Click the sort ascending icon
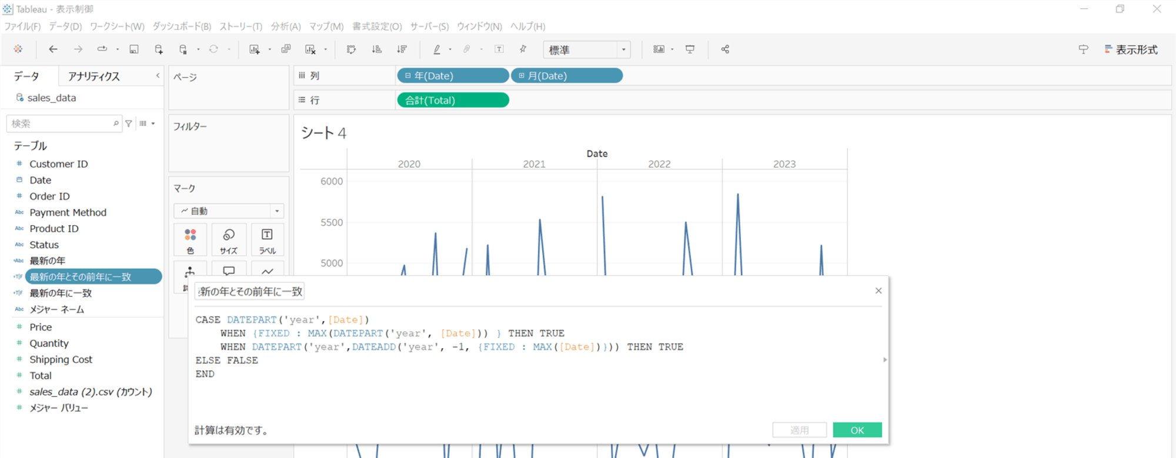Image resolution: width=1176 pixels, height=458 pixels. click(377, 49)
